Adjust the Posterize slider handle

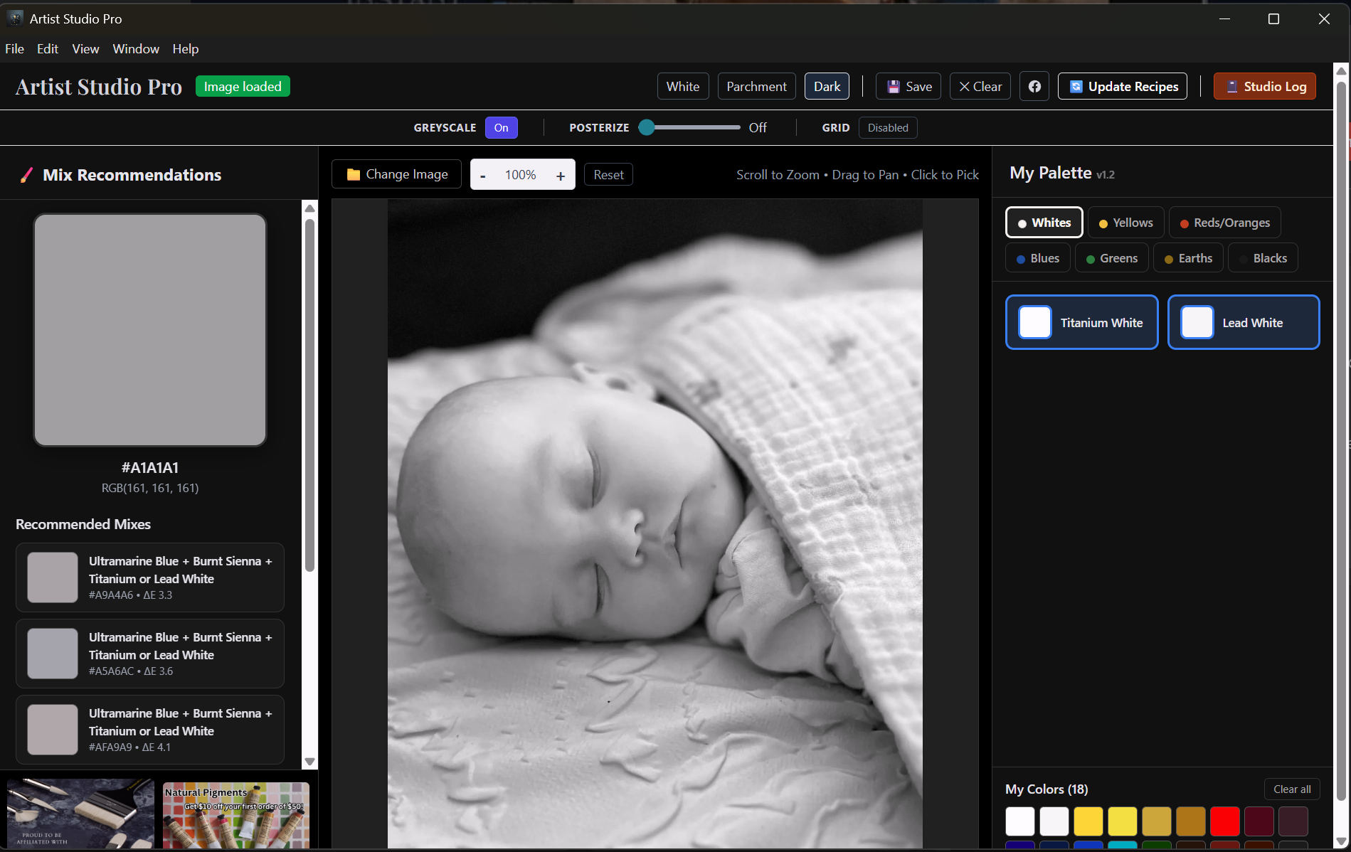coord(647,127)
